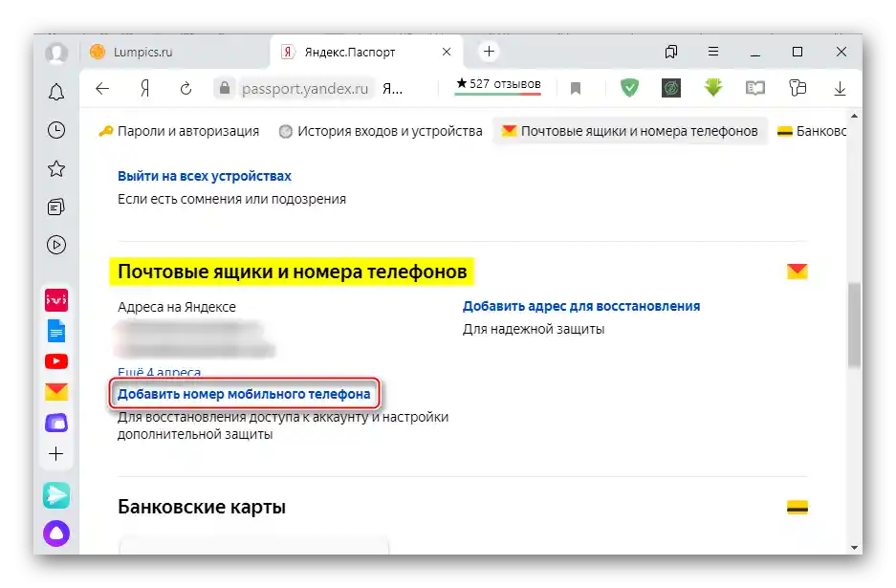Open Yandex home via the Я button
Screen dimensions: 896x588
[x=144, y=89]
